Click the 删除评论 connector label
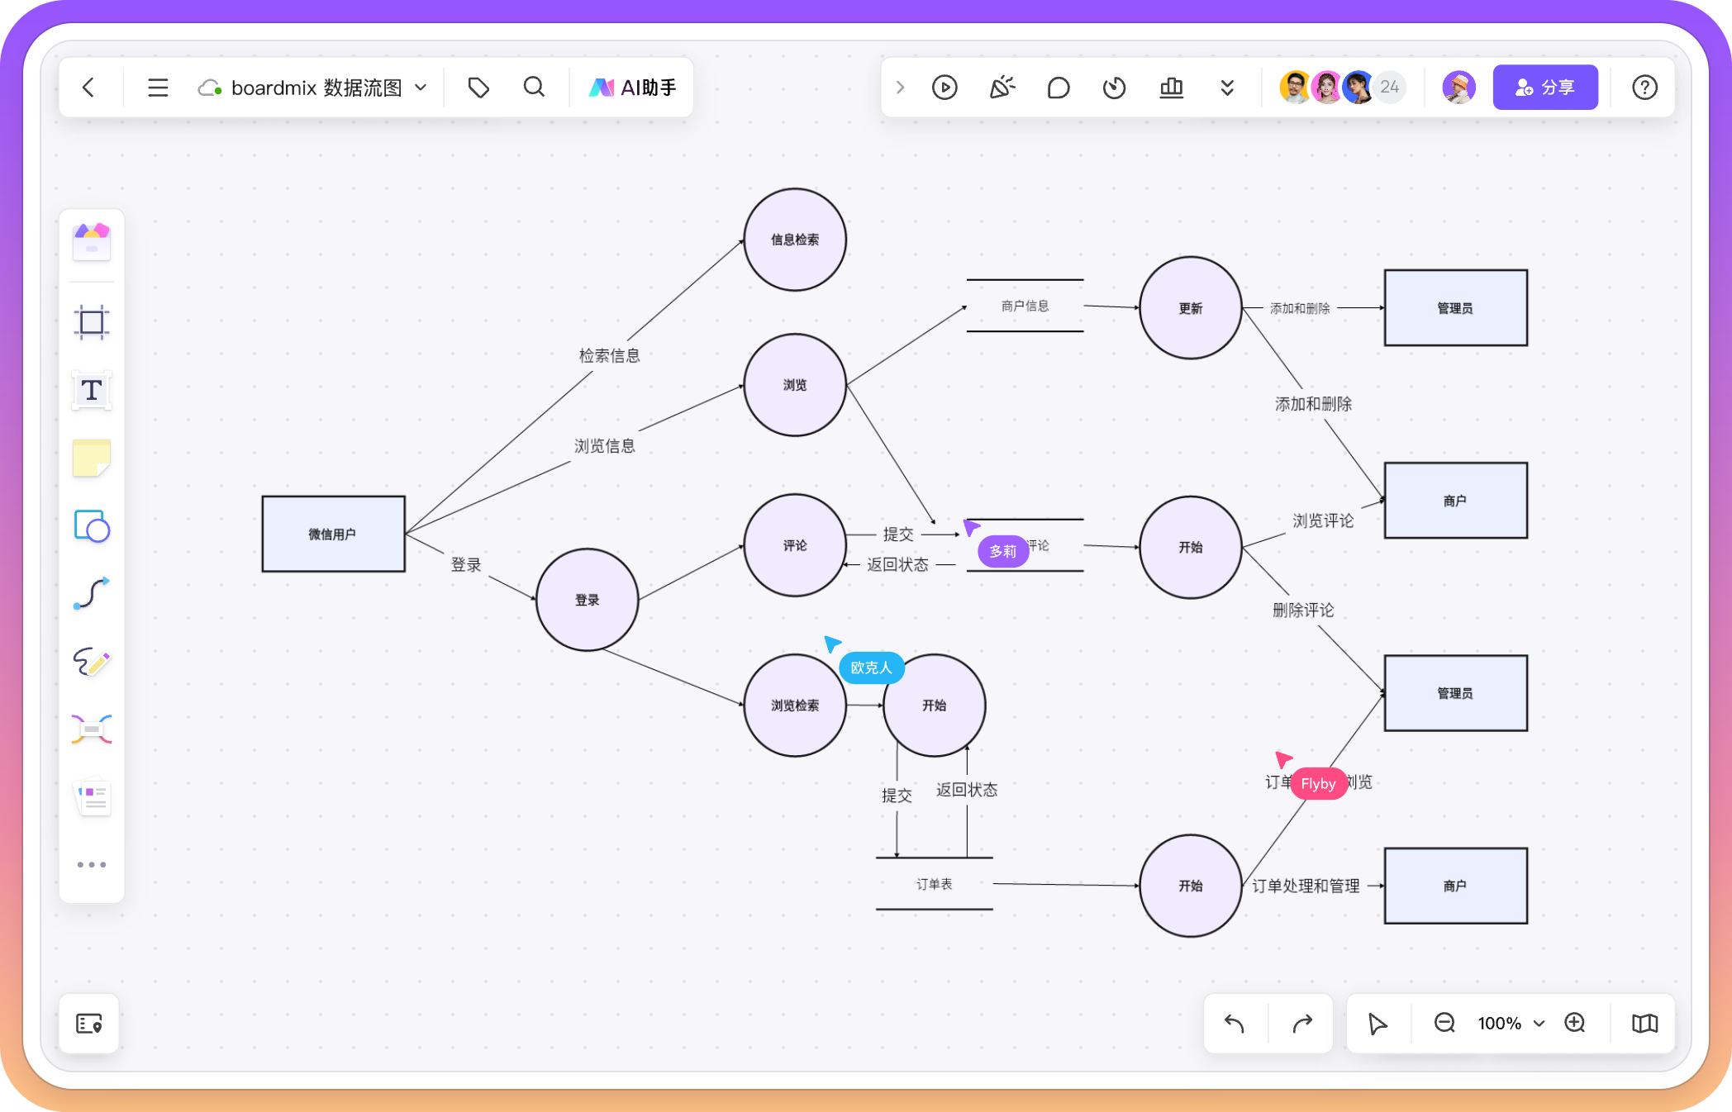1732x1112 pixels. (x=1303, y=610)
